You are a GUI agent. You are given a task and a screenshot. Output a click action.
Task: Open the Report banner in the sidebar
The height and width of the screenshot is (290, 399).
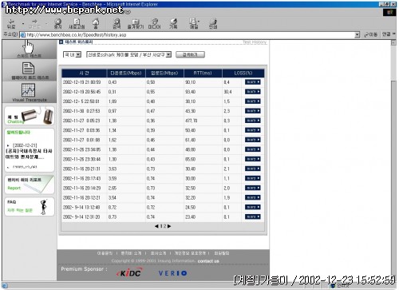[x=30, y=185]
